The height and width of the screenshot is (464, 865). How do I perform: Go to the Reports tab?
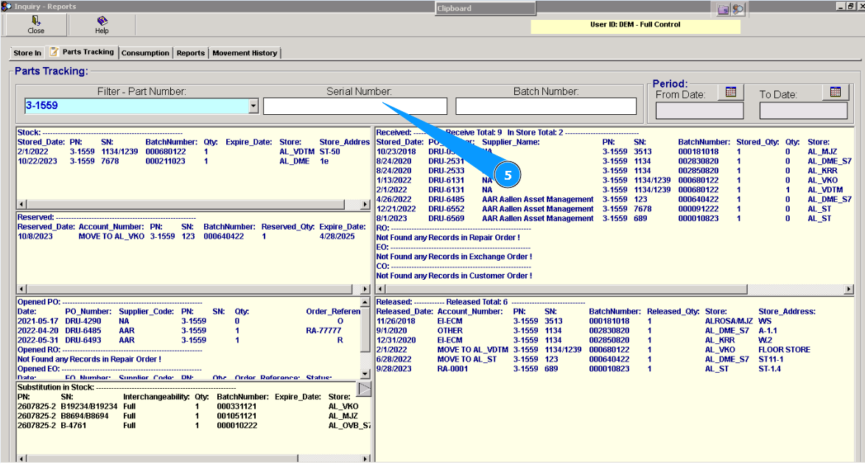(x=190, y=53)
